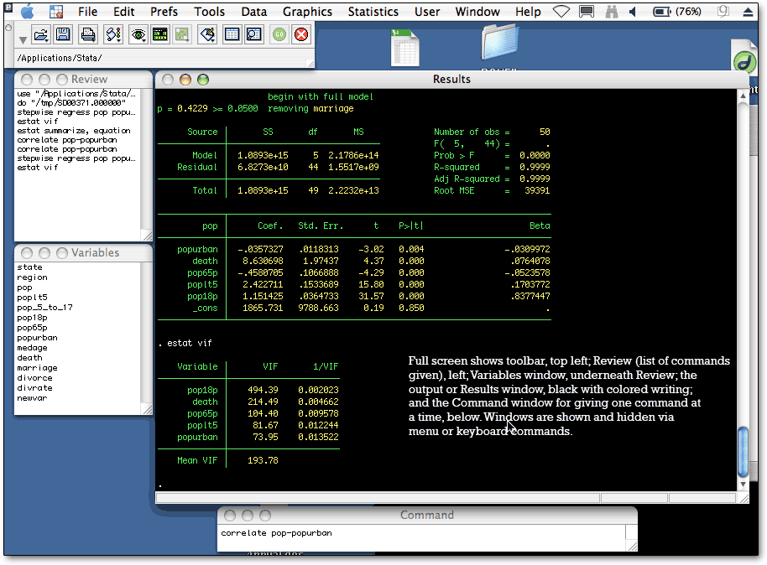
Task: Click the battery 76% indicator
Action: [x=677, y=11]
